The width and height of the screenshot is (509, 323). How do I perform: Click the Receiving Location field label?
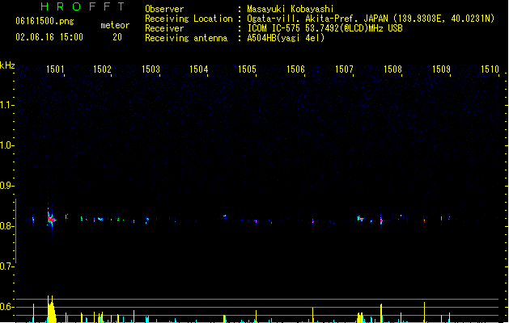click(189, 19)
